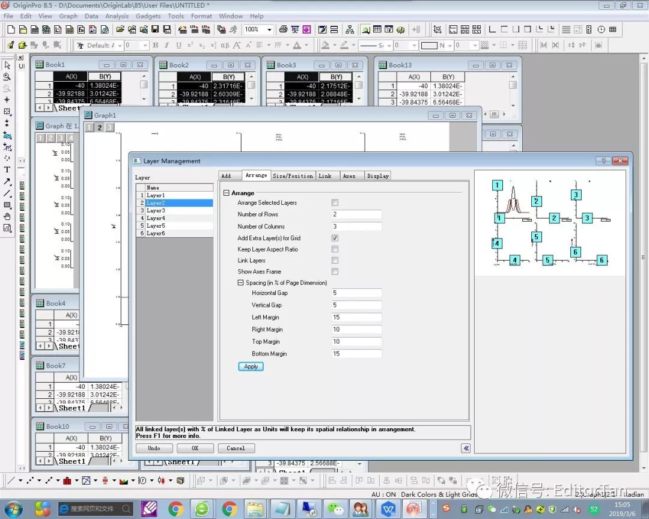Select the Arrow drawing tool
649x519 pixels.
pyautogui.click(x=7, y=181)
